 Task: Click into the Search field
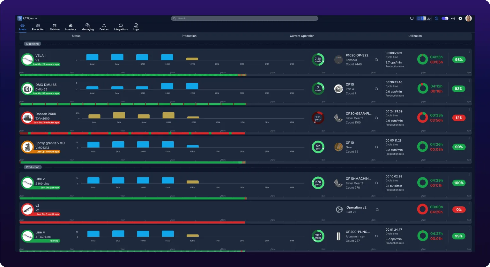(244, 19)
